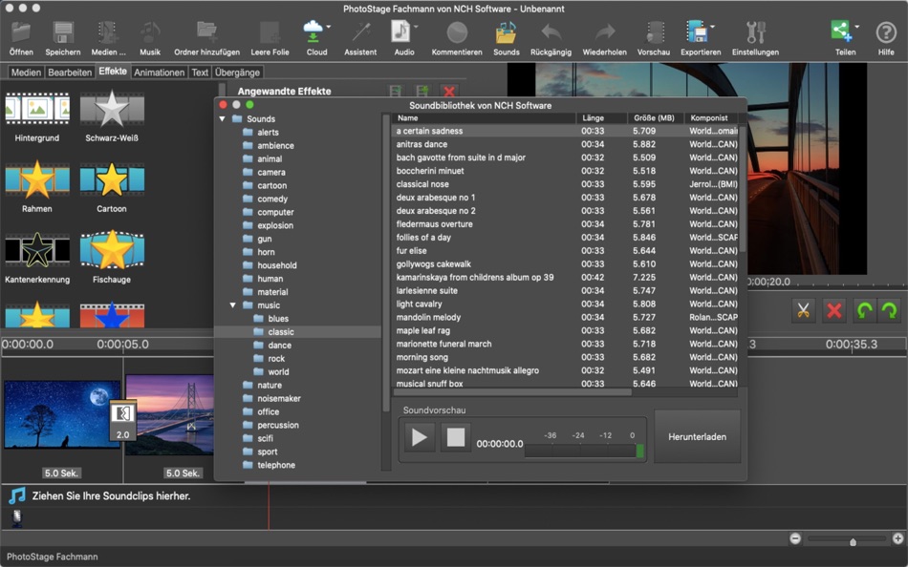Click the zoom in plus icon
Image resolution: width=908 pixels, height=567 pixels.
(x=898, y=538)
